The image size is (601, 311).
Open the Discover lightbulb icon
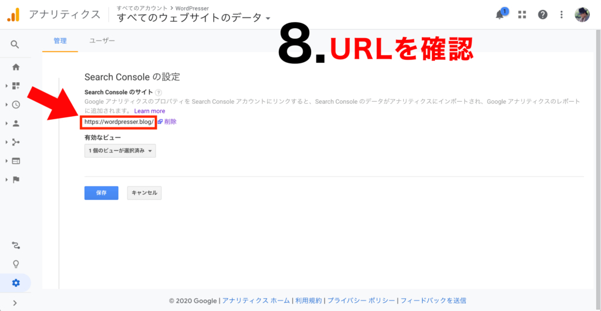click(16, 264)
